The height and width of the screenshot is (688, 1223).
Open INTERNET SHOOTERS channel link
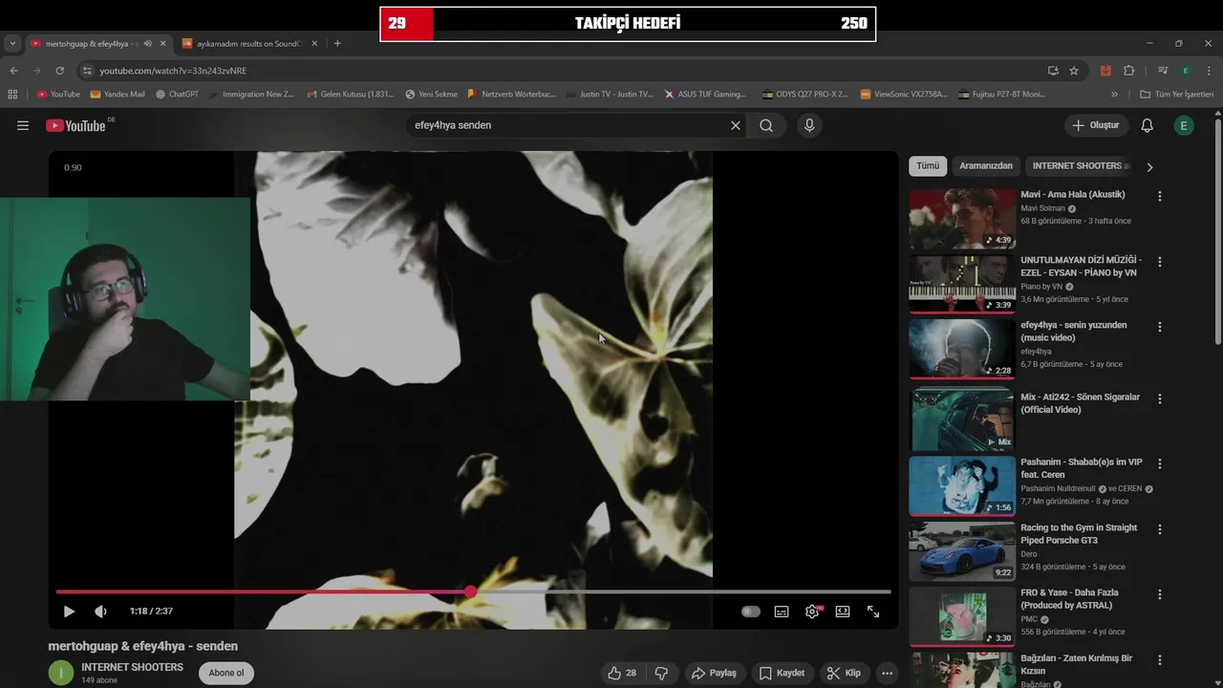click(132, 667)
